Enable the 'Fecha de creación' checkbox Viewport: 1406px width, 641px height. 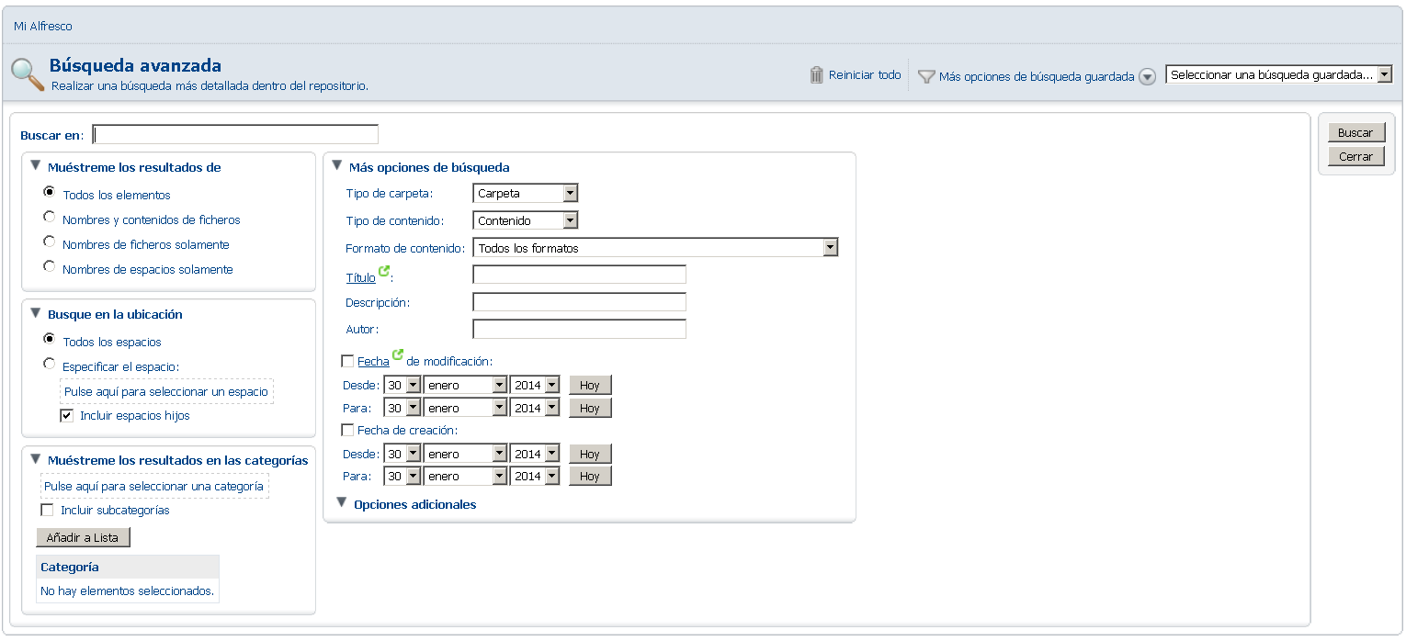coord(347,430)
